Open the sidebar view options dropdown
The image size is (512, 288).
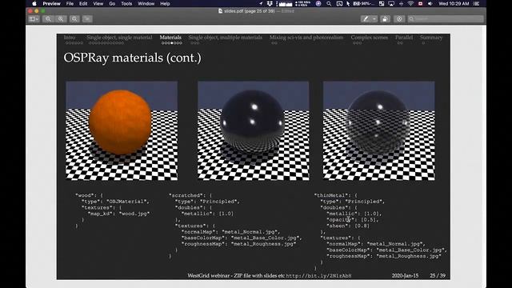click(x=34, y=19)
